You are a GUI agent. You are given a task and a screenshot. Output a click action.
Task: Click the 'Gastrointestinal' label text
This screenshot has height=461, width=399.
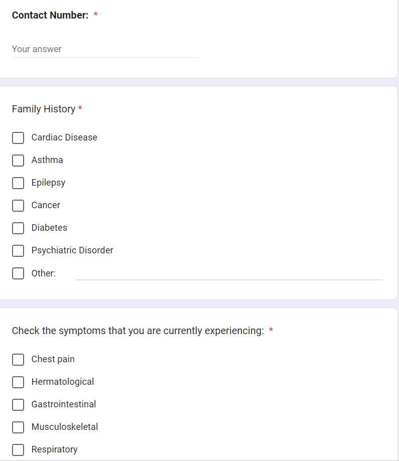tap(64, 404)
